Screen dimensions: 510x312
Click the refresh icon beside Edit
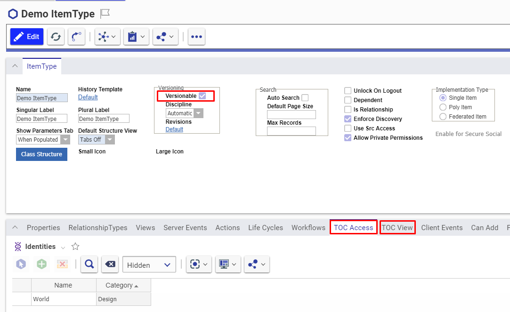point(56,37)
